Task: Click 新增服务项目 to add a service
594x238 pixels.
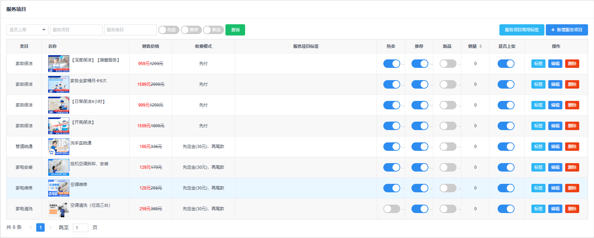Action: coord(567,30)
